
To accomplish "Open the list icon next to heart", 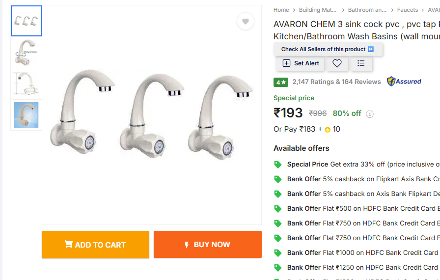I will (361, 63).
